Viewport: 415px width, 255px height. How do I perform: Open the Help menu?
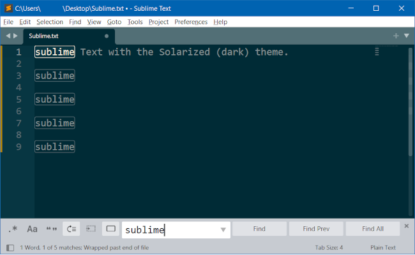220,22
